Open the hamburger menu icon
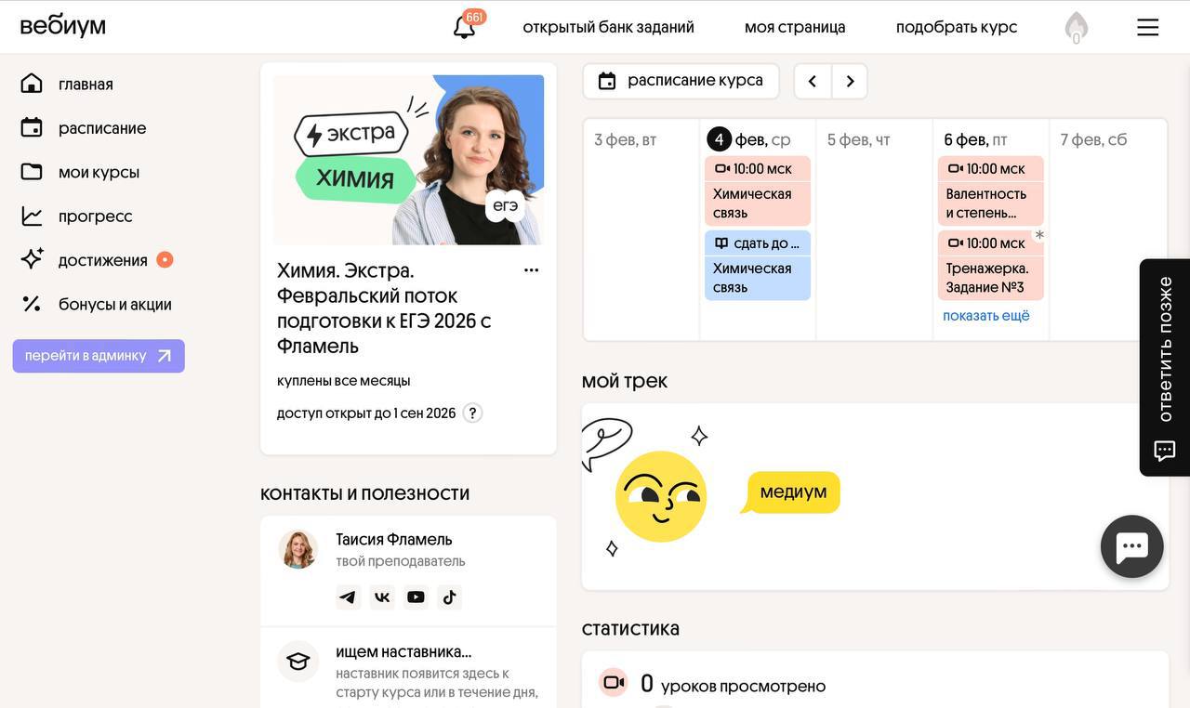 tap(1148, 27)
